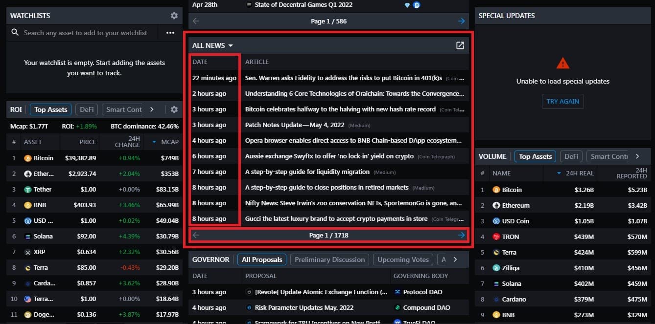This screenshot has height=324, width=655.
Task: Show more ROI tabs with chevron
Action: 152,109
